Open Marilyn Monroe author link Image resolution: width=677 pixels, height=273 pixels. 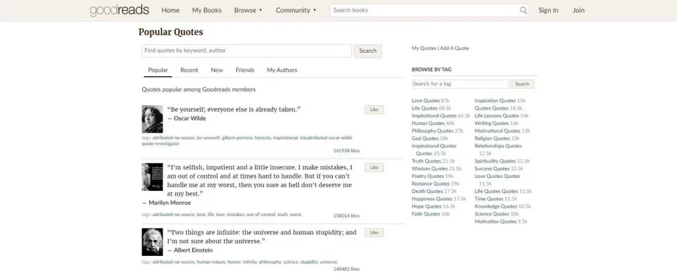[x=170, y=202]
